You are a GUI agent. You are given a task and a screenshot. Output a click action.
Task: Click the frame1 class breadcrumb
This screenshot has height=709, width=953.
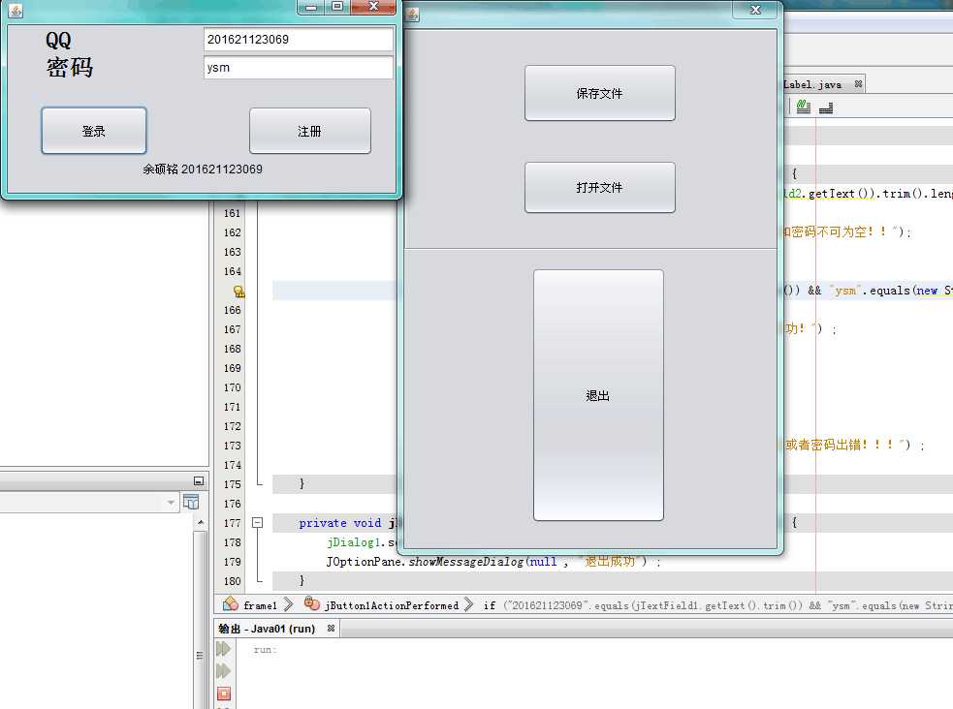tap(260, 605)
